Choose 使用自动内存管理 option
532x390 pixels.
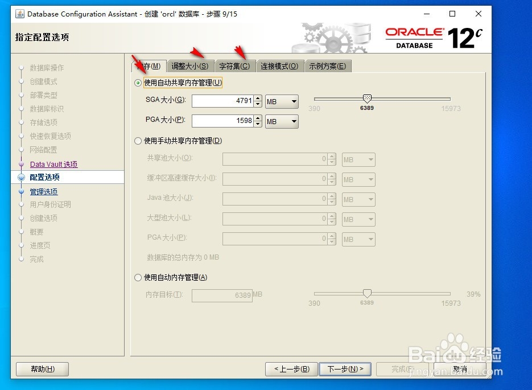(137, 277)
